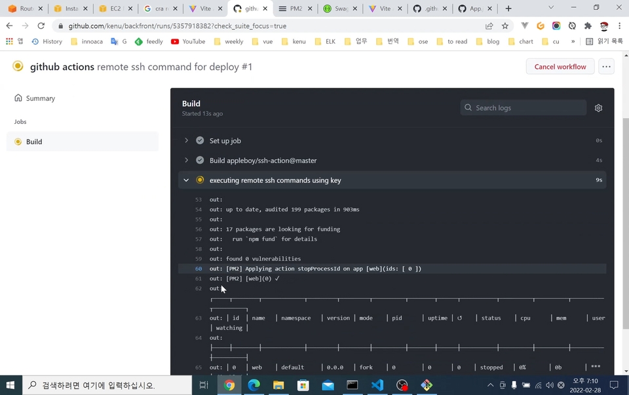
Task: Click the address bar URL
Action: pos(178,26)
